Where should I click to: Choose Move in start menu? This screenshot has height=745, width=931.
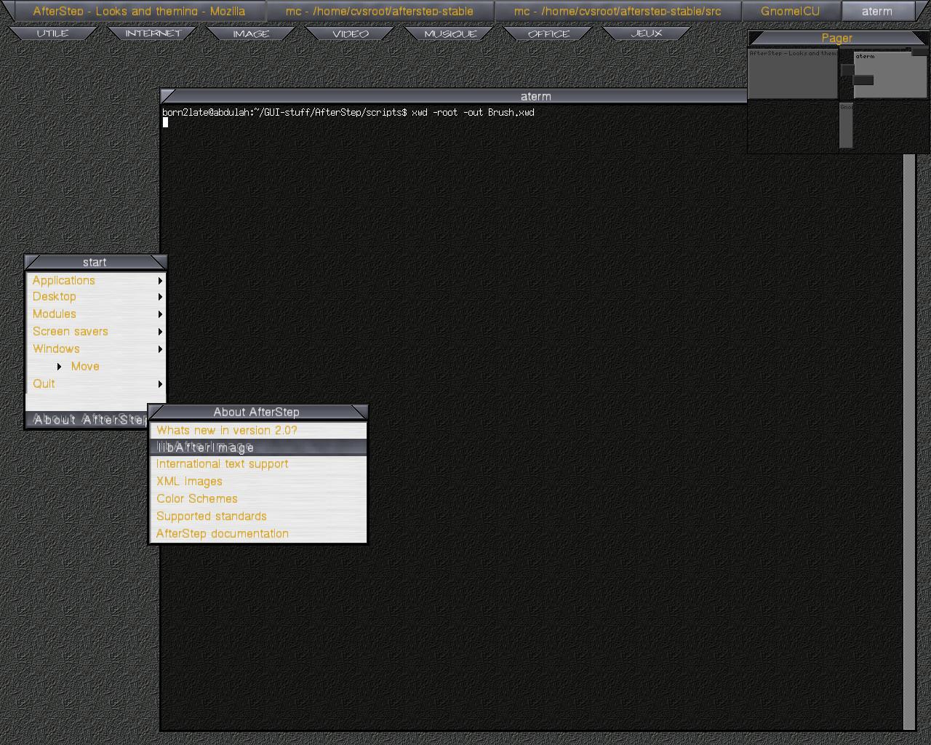96,367
